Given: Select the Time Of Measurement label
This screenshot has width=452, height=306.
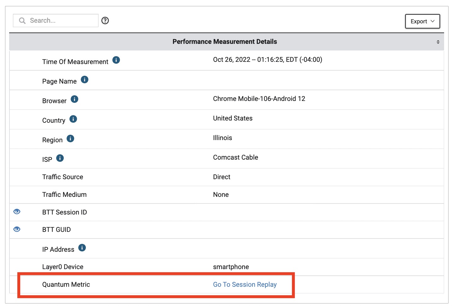Looking at the screenshot, I should [x=75, y=62].
